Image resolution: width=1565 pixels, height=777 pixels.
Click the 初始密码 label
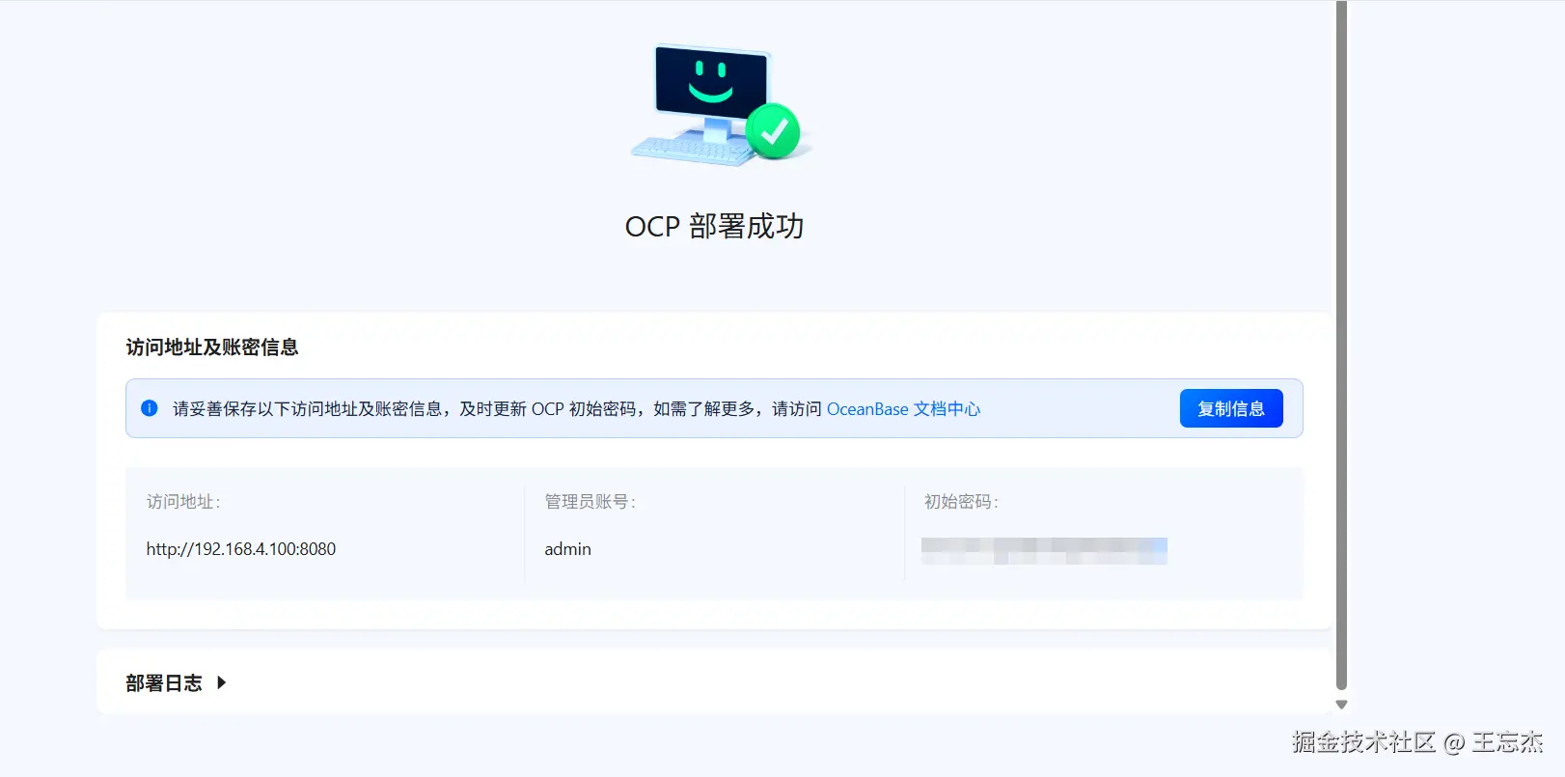tap(961, 502)
